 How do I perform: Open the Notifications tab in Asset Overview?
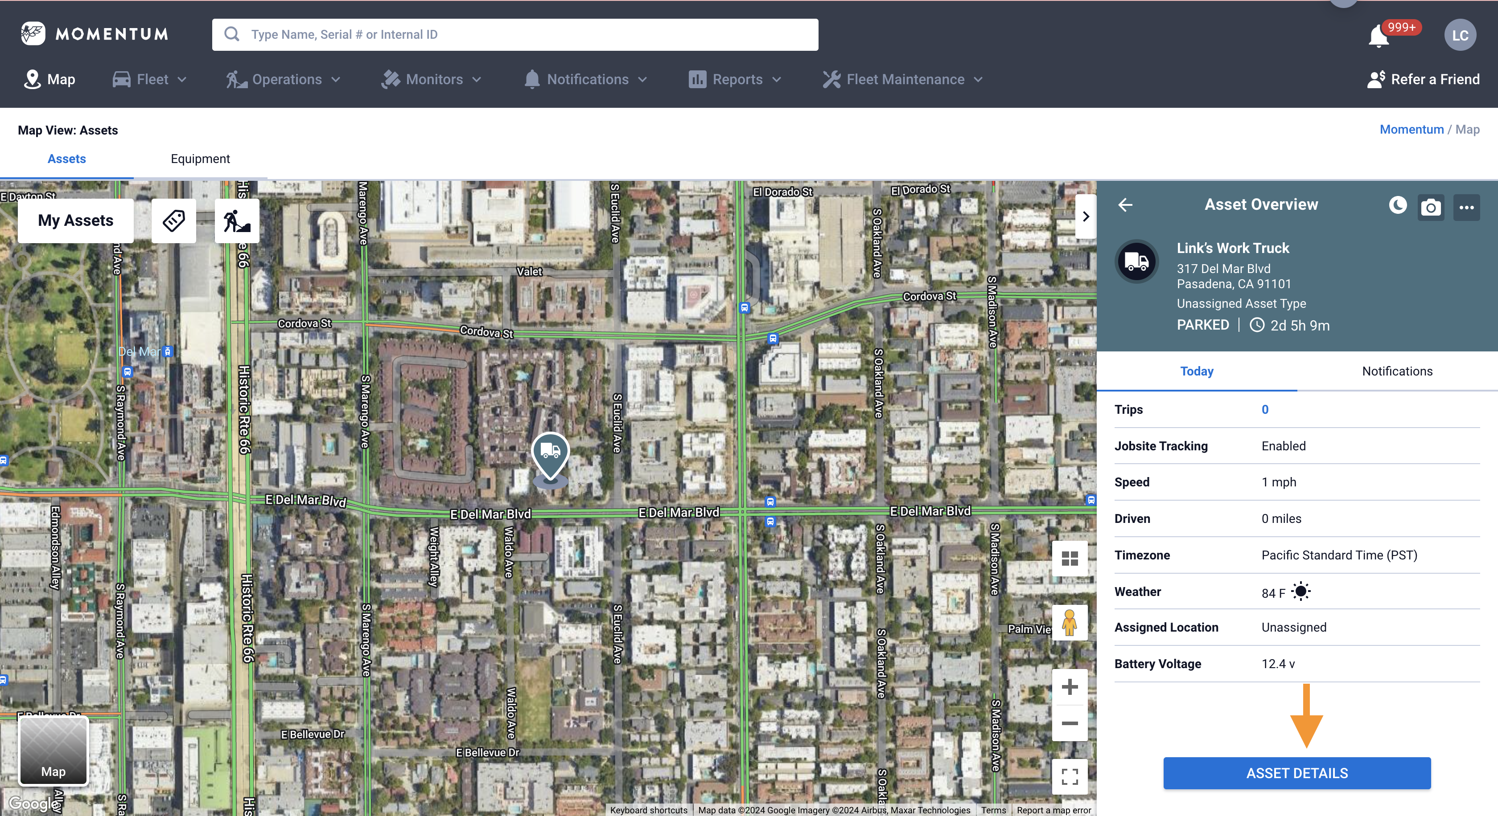(x=1397, y=371)
